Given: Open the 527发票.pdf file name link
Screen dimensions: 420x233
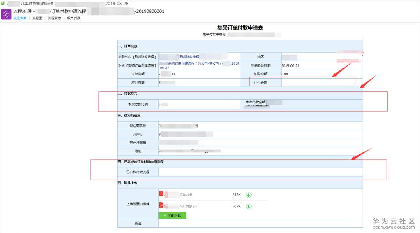Looking at the screenshot, I should 189,206.
